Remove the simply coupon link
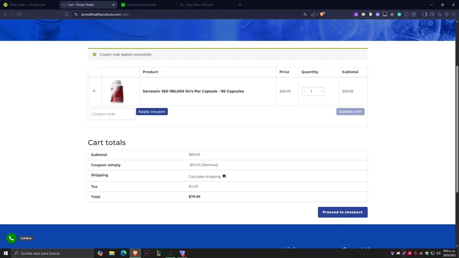459x258 pixels. click(x=210, y=165)
